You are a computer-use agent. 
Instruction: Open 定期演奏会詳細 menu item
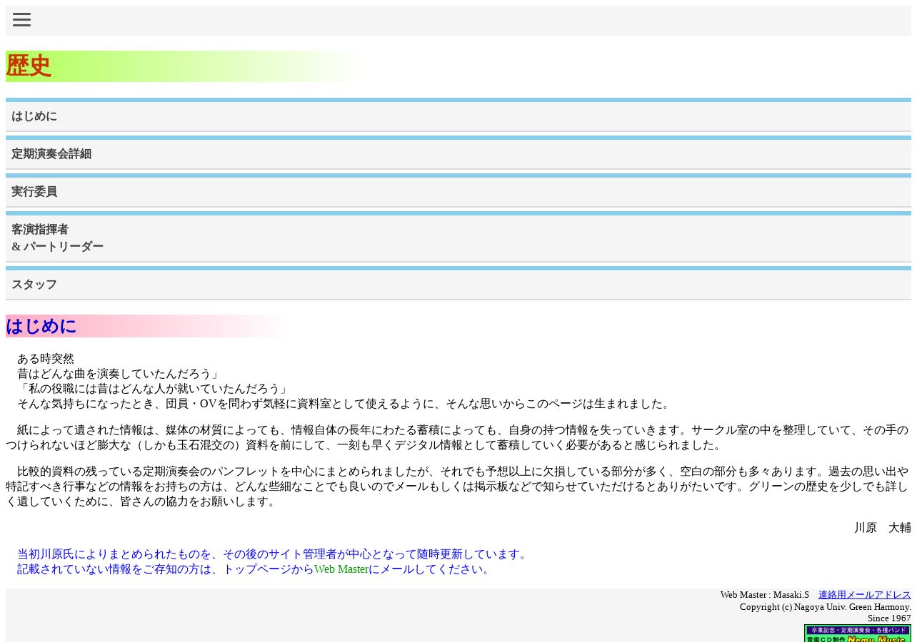coord(459,154)
